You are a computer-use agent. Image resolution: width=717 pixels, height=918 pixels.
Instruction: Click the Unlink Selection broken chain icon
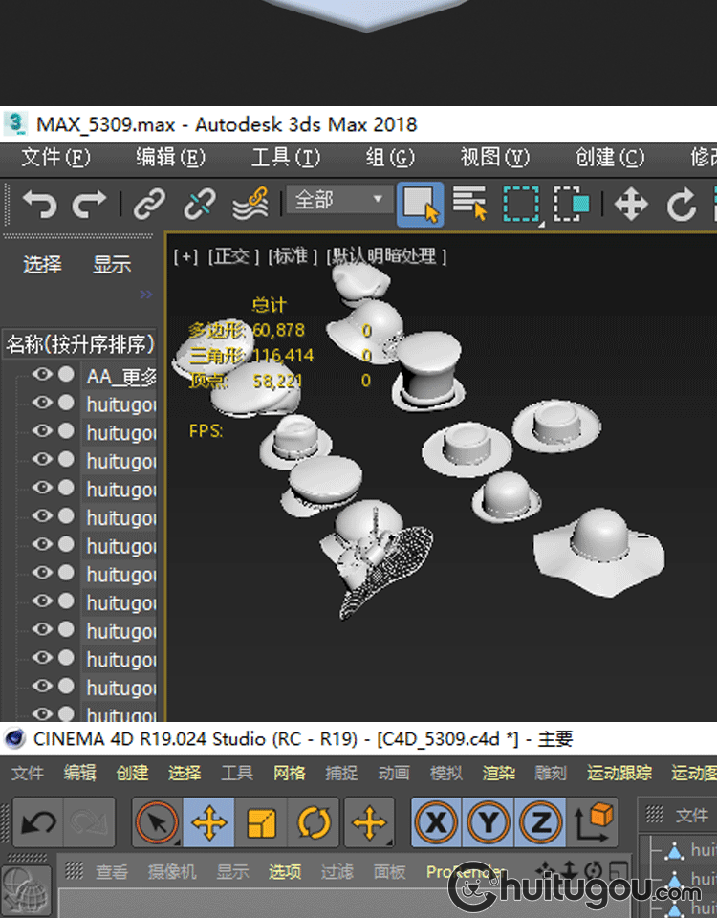click(x=200, y=205)
